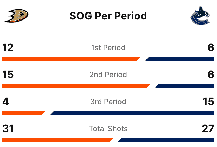Click the Ducks' 12 shots in 1st period
The width and height of the screenshot is (217, 147).
coord(8,48)
